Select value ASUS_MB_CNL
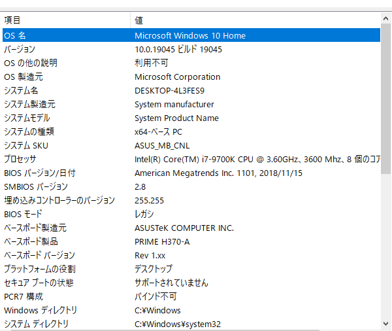This screenshot has width=392, height=331. point(162,145)
